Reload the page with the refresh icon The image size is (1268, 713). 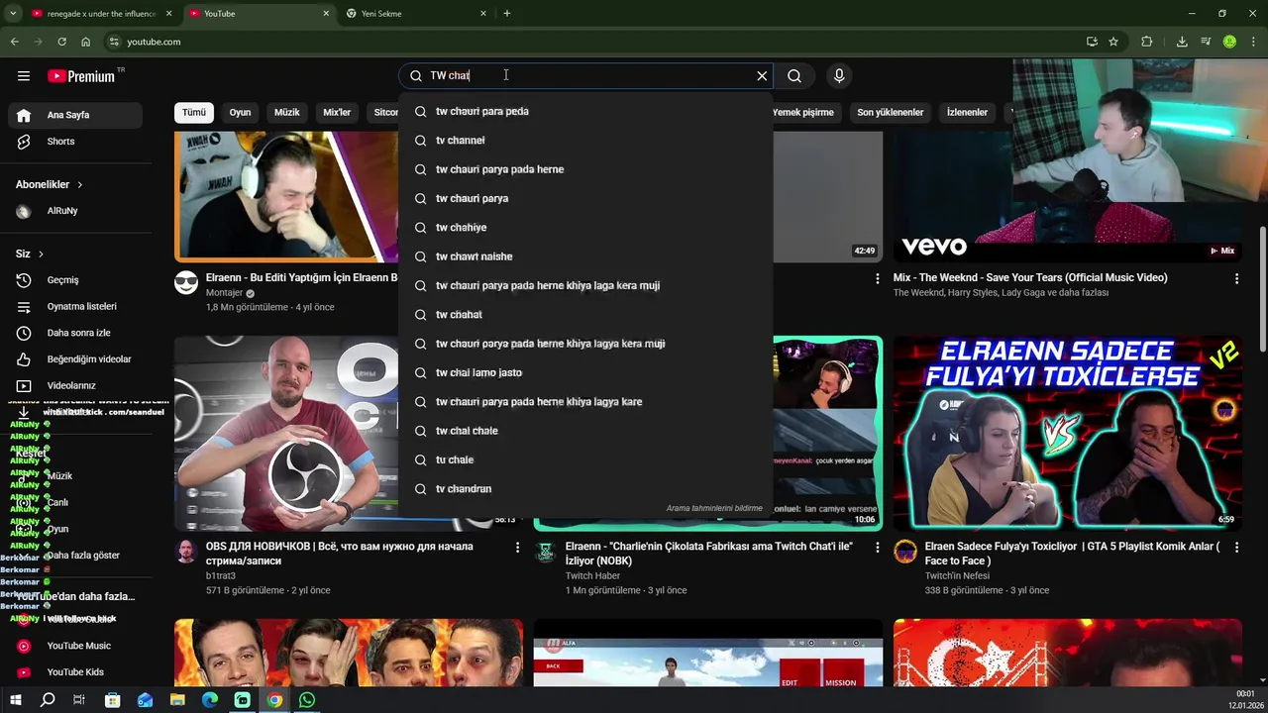point(61,42)
